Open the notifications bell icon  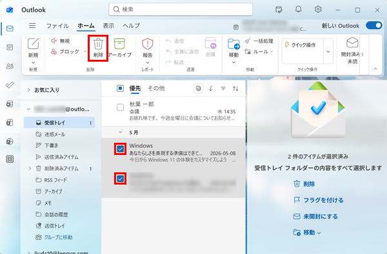(x=299, y=10)
